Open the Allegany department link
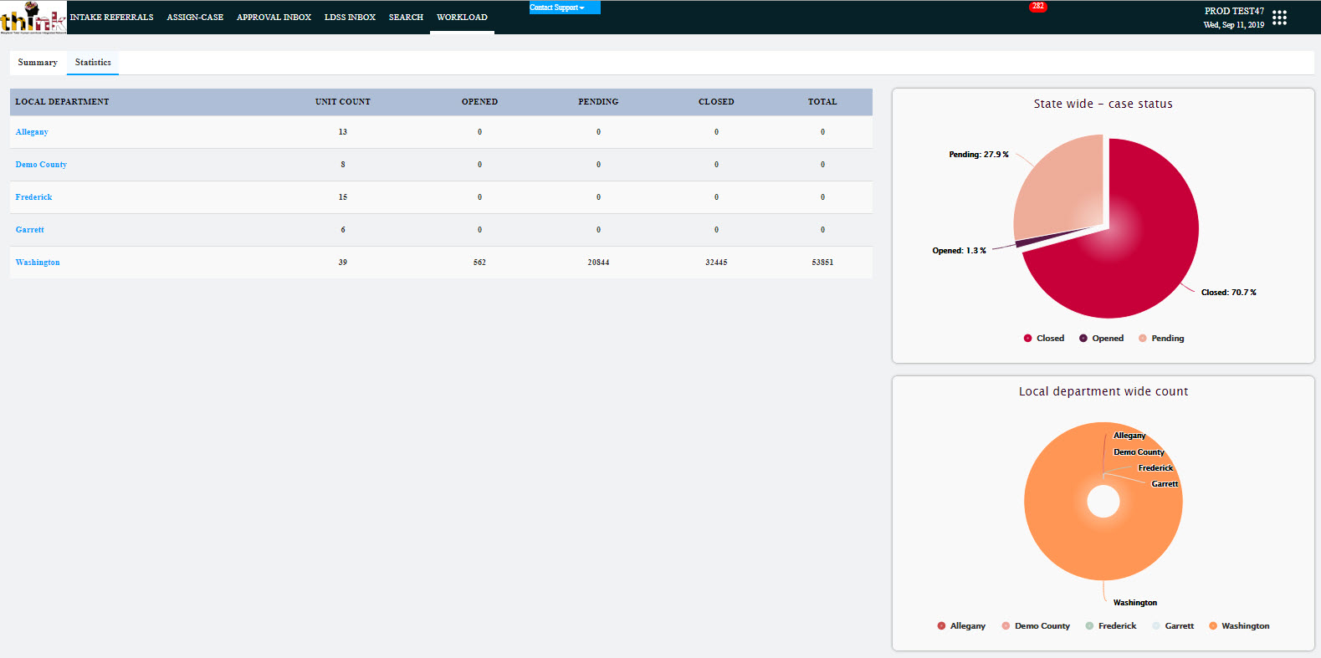 (x=32, y=132)
